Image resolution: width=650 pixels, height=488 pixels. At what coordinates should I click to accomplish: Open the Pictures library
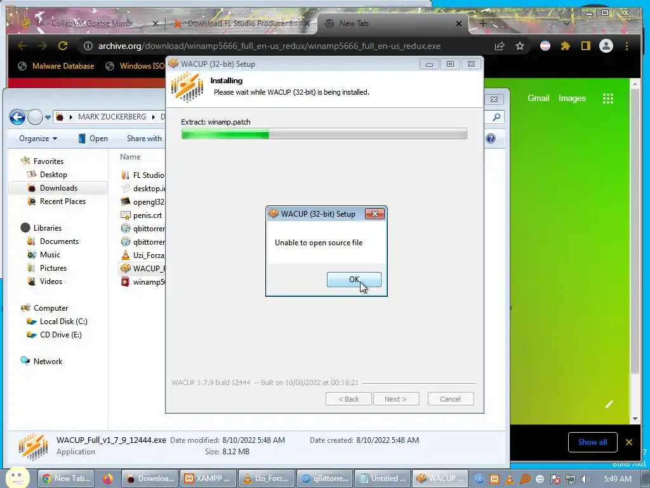(x=47, y=268)
